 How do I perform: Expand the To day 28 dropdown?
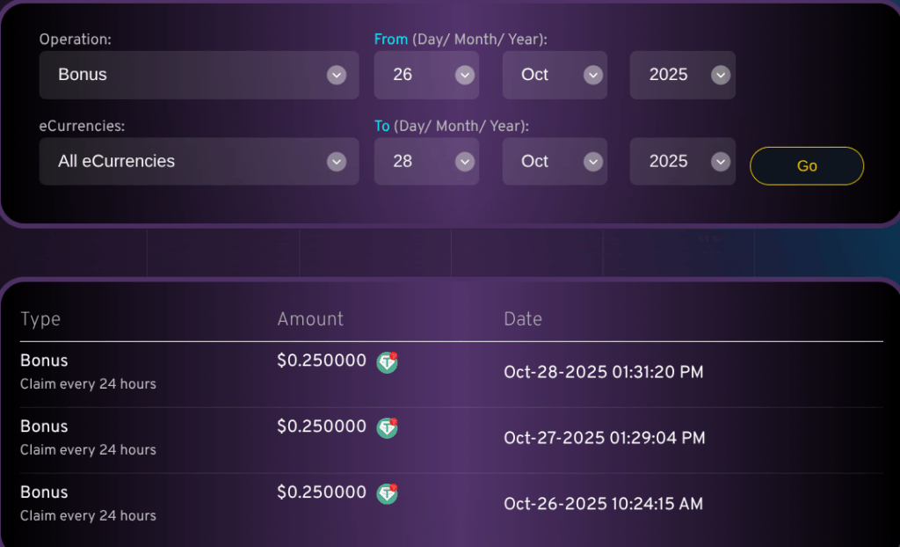tap(426, 162)
